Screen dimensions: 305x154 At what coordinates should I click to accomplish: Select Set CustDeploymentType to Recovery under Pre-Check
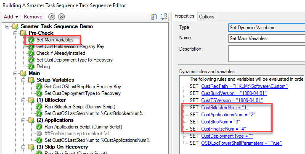point(74,60)
